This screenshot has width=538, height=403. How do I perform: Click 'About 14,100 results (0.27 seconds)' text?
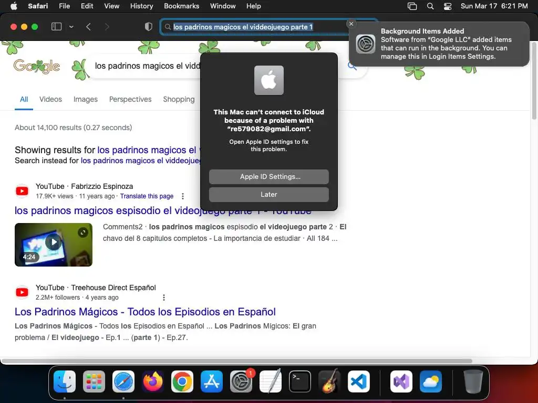tap(74, 128)
